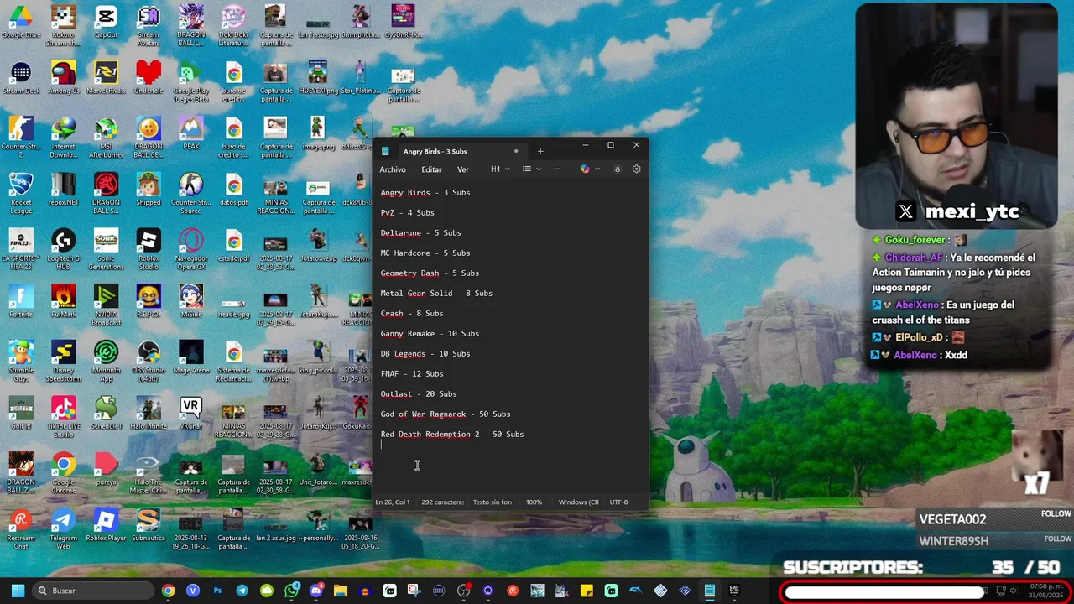The image size is (1074, 604).
Task: Open the Editar menu
Action: point(431,169)
